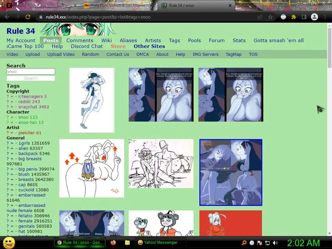The image size is (332, 249).
Task: Open the About link
Action: tap(162, 54)
